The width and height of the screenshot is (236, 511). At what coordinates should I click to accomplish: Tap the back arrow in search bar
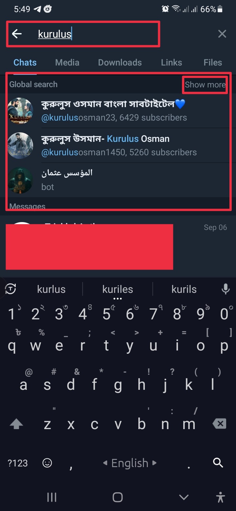click(x=17, y=34)
